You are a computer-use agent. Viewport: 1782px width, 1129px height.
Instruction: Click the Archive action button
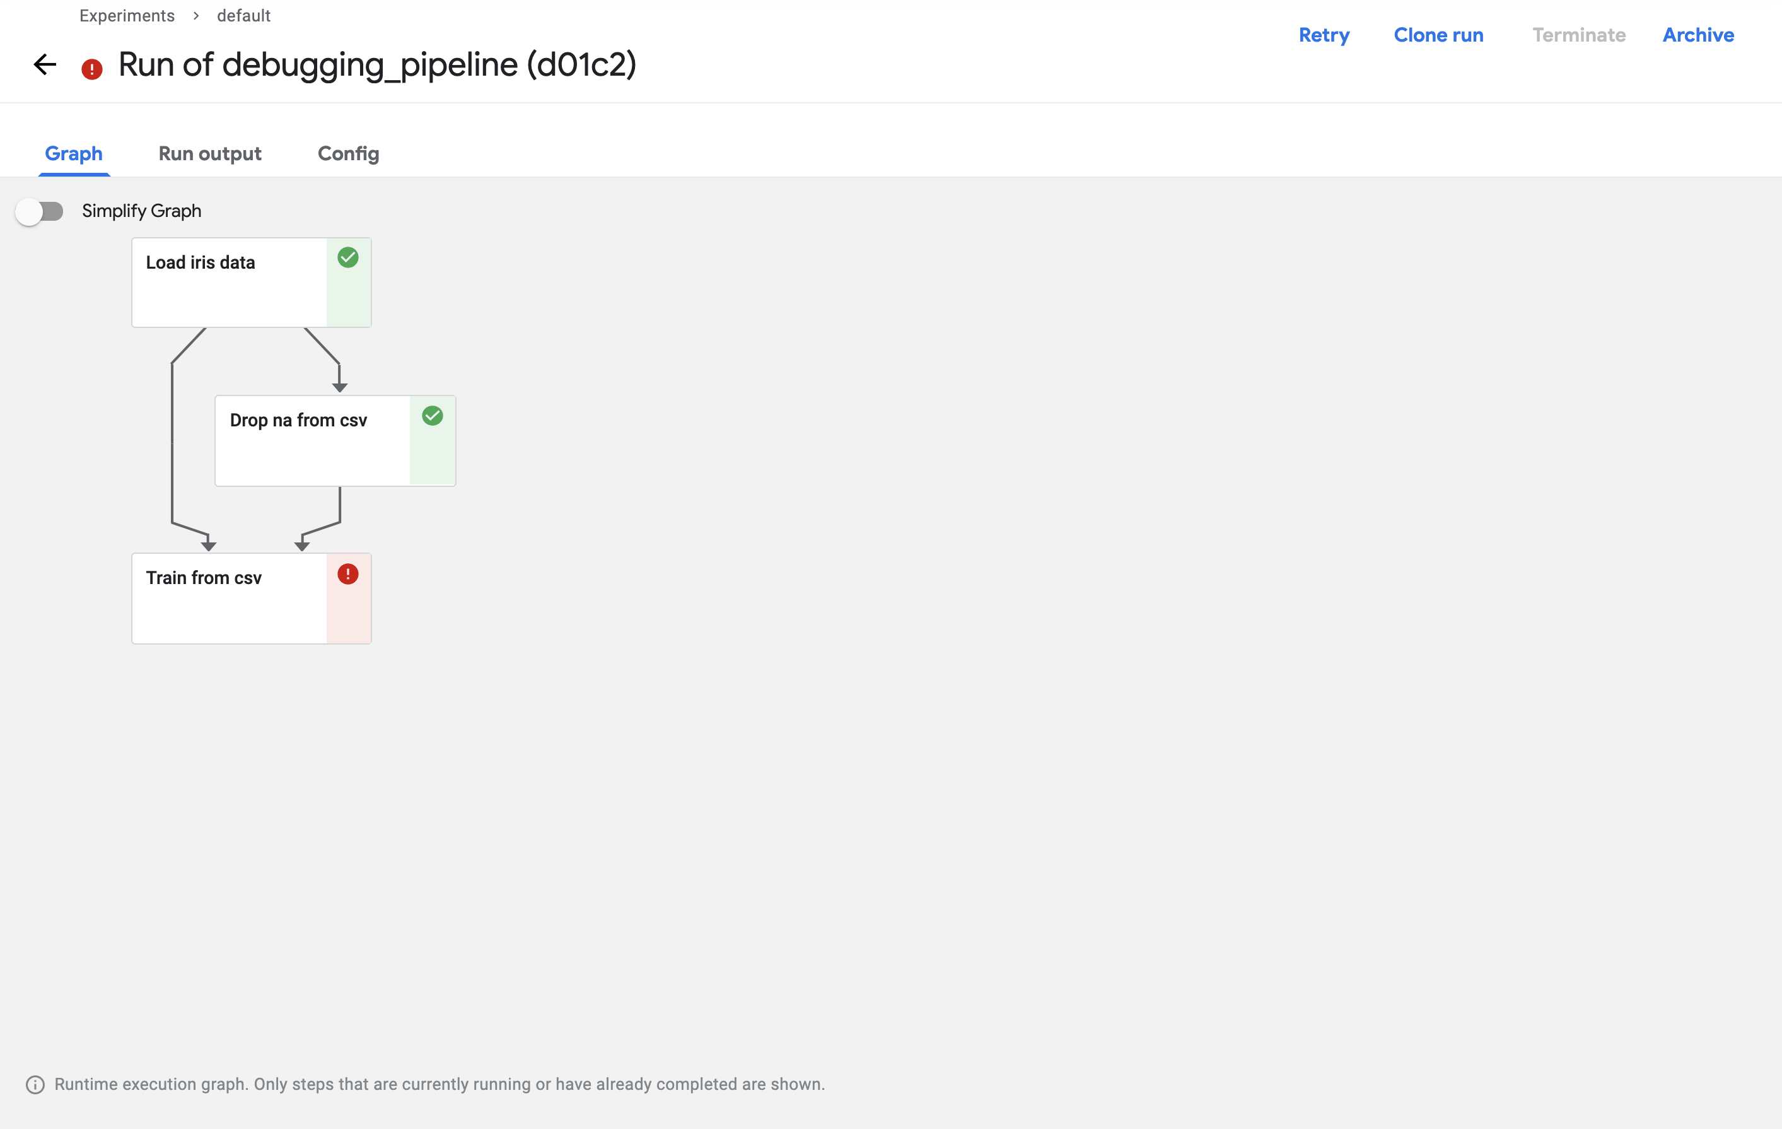pyautogui.click(x=1699, y=35)
